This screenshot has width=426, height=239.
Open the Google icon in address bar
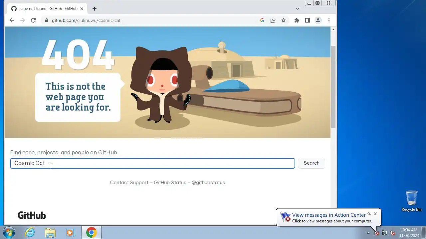[x=262, y=20]
